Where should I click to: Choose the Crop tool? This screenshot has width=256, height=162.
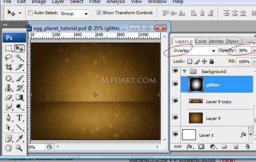click(9, 67)
